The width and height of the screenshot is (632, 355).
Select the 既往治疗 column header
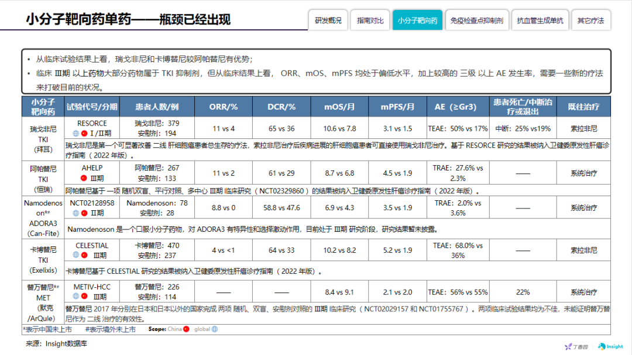[x=583, y=106]
